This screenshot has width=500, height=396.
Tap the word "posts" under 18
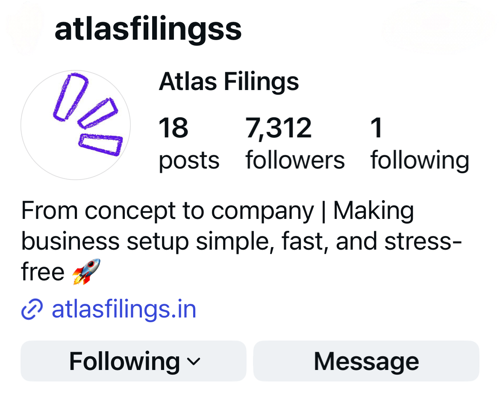point(189,161)
